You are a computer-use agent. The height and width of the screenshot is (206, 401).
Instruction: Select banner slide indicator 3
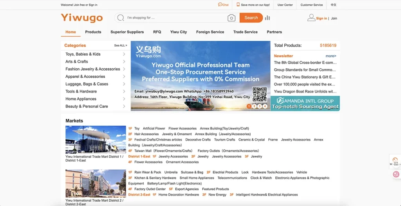click(260, 106)
